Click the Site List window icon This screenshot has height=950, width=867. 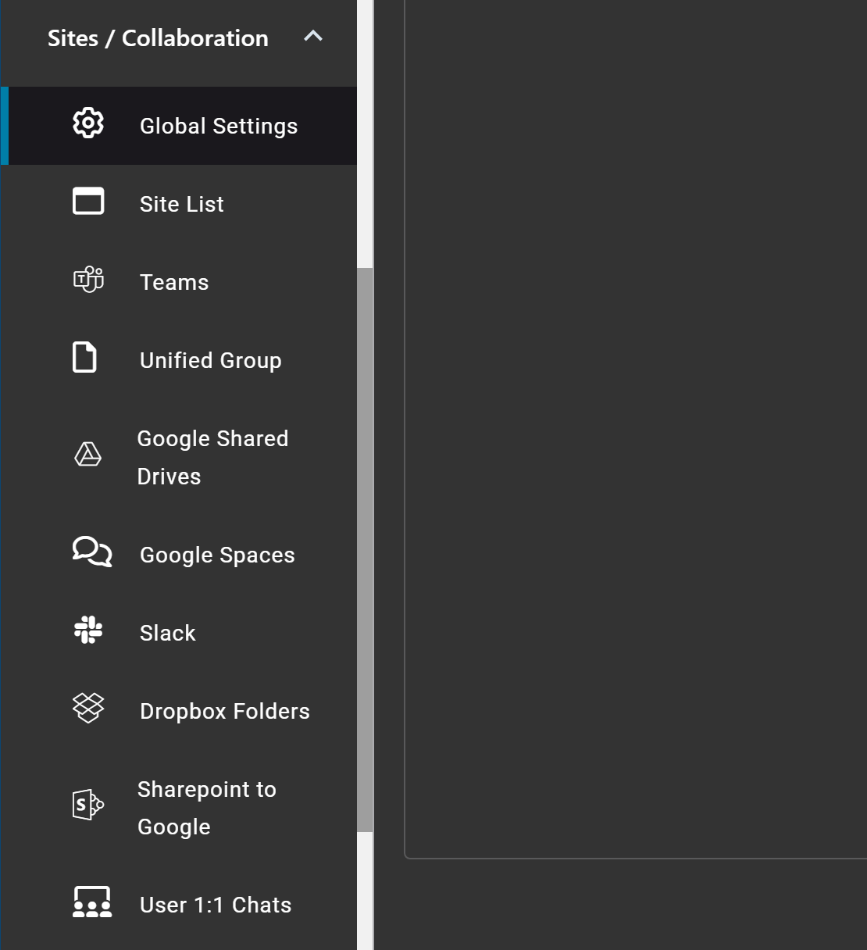[x=88, y=201]
